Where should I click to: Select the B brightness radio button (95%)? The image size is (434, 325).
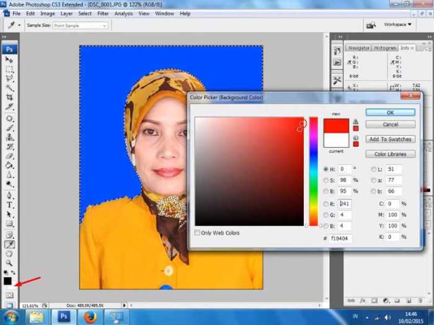[x=325, y=191]
